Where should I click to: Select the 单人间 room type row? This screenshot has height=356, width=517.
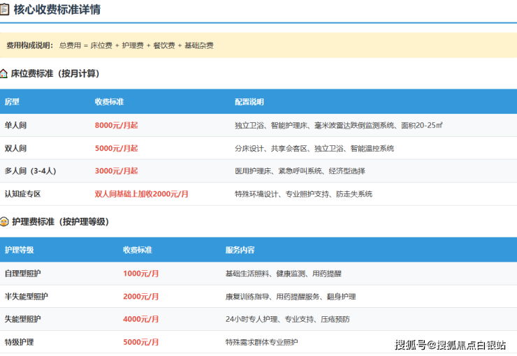pyautogui.click(x=15, y=126)
